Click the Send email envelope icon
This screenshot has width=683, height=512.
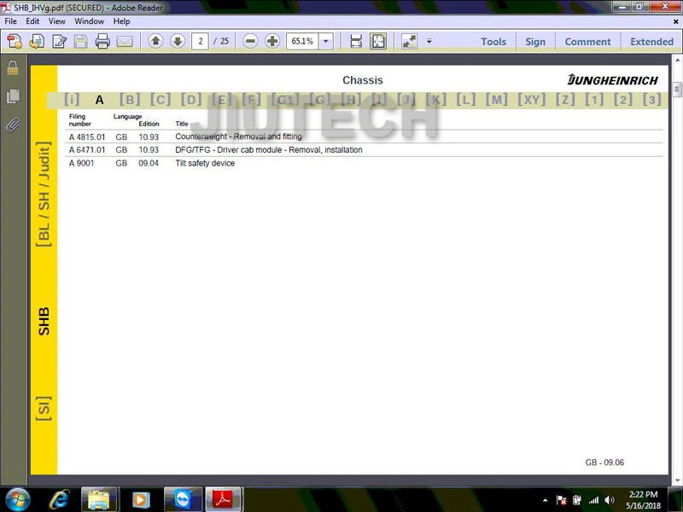click(125, 41)
